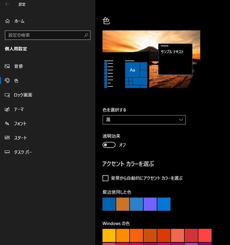
Task: Click the タスク バー icon
Action: [x=7, y=152]
